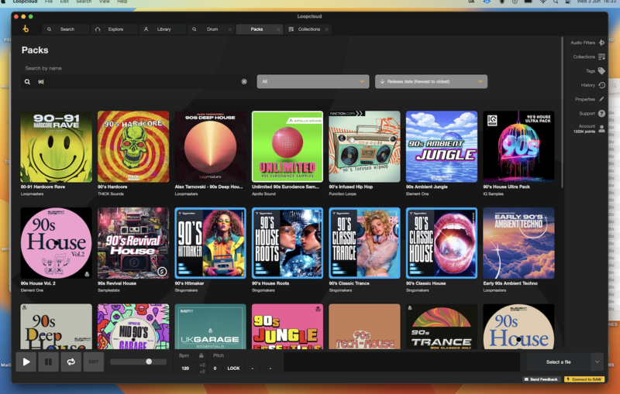
Task: Switch to the Explore tab
Action: click(x=114, y=29)
